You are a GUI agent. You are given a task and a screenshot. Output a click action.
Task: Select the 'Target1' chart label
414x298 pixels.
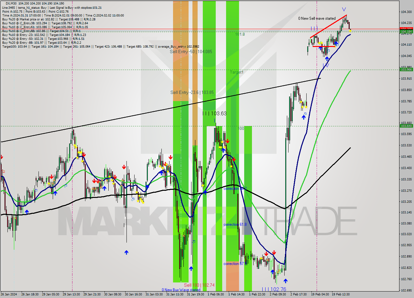click(x=236, y=72)
